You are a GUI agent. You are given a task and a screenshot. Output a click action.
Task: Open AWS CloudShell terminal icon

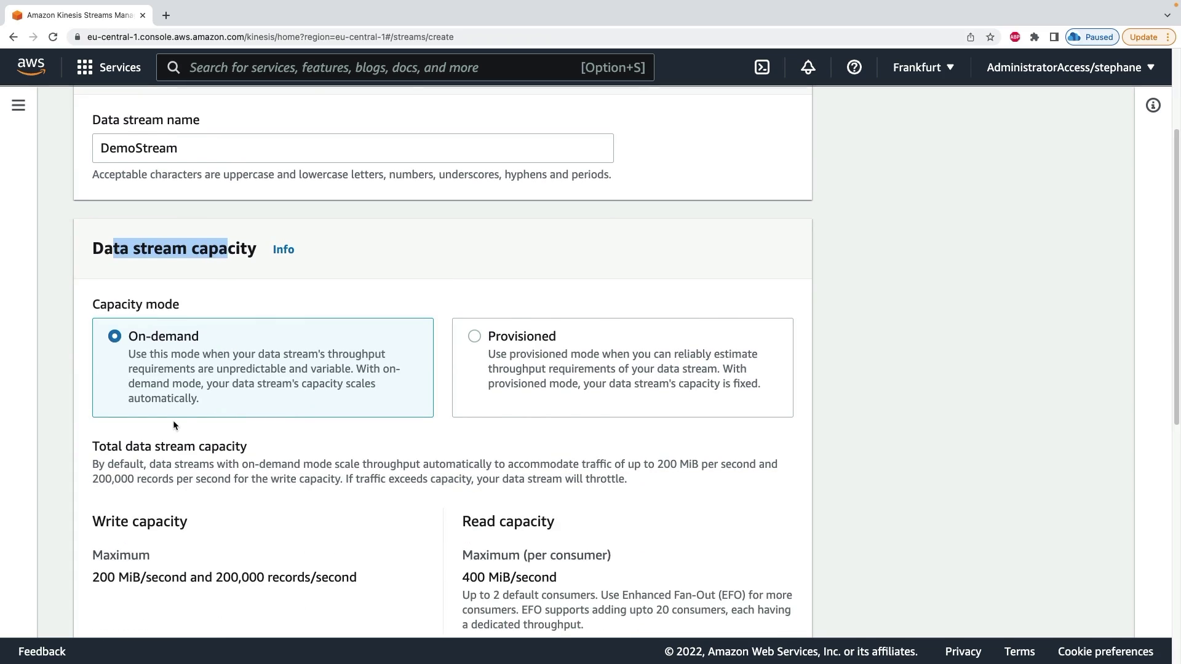tap(762, 68)
